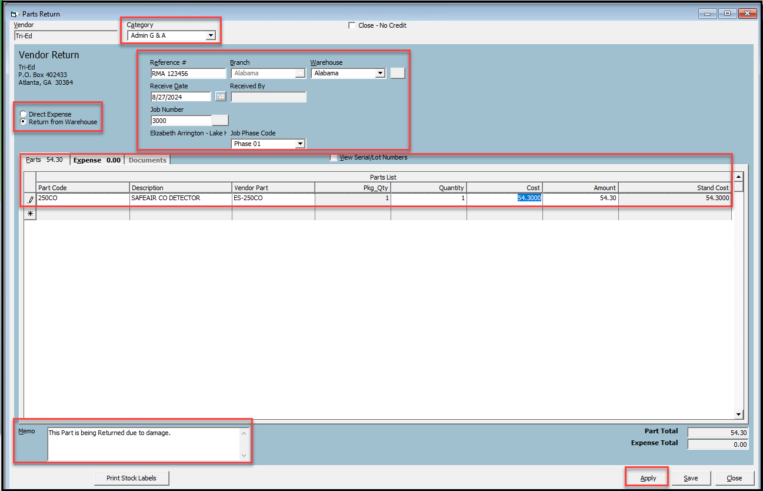Screen dimensions: 763x491
Task: Click the Job Number lookup button
Action: (220, 120)
